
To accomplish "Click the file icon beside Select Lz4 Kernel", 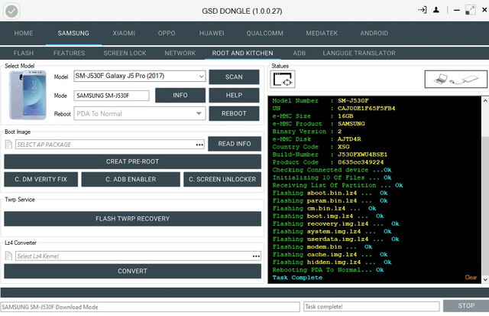I will (8, 256).
